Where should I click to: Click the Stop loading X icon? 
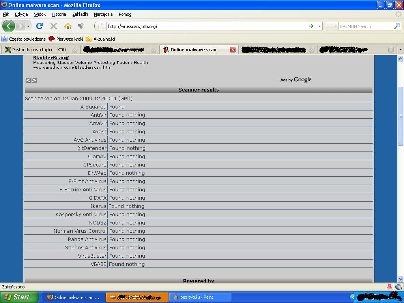(x=54, y=26)
